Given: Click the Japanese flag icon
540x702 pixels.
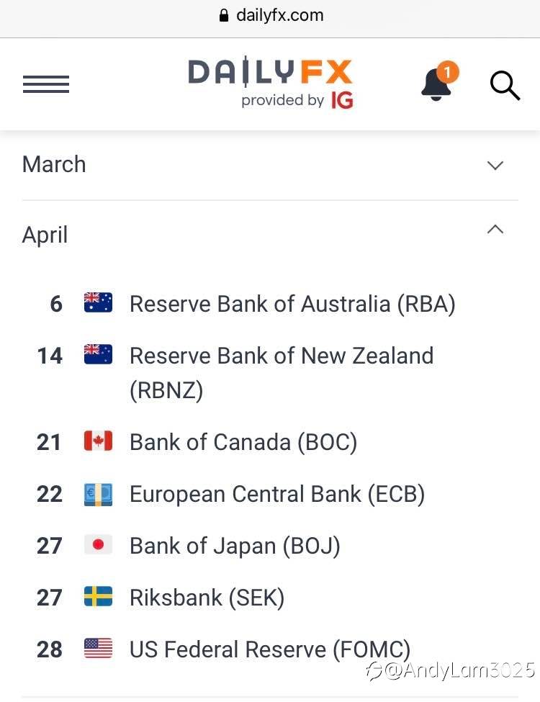Looking at the screenshot, I should (x=98, y=544).
